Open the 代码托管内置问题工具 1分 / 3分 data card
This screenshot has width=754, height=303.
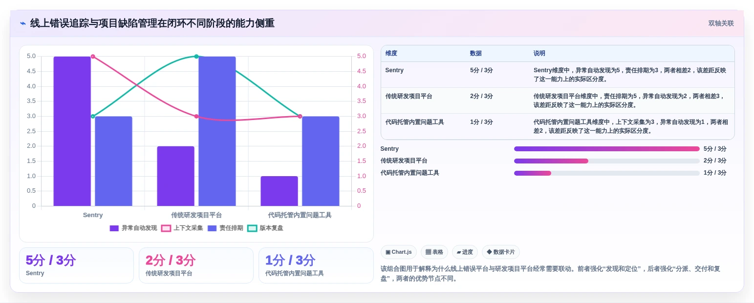(316, 265)
